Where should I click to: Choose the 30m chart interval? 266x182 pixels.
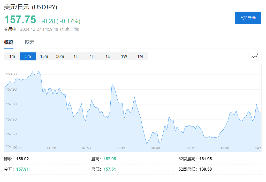click(x=60, y=56)
